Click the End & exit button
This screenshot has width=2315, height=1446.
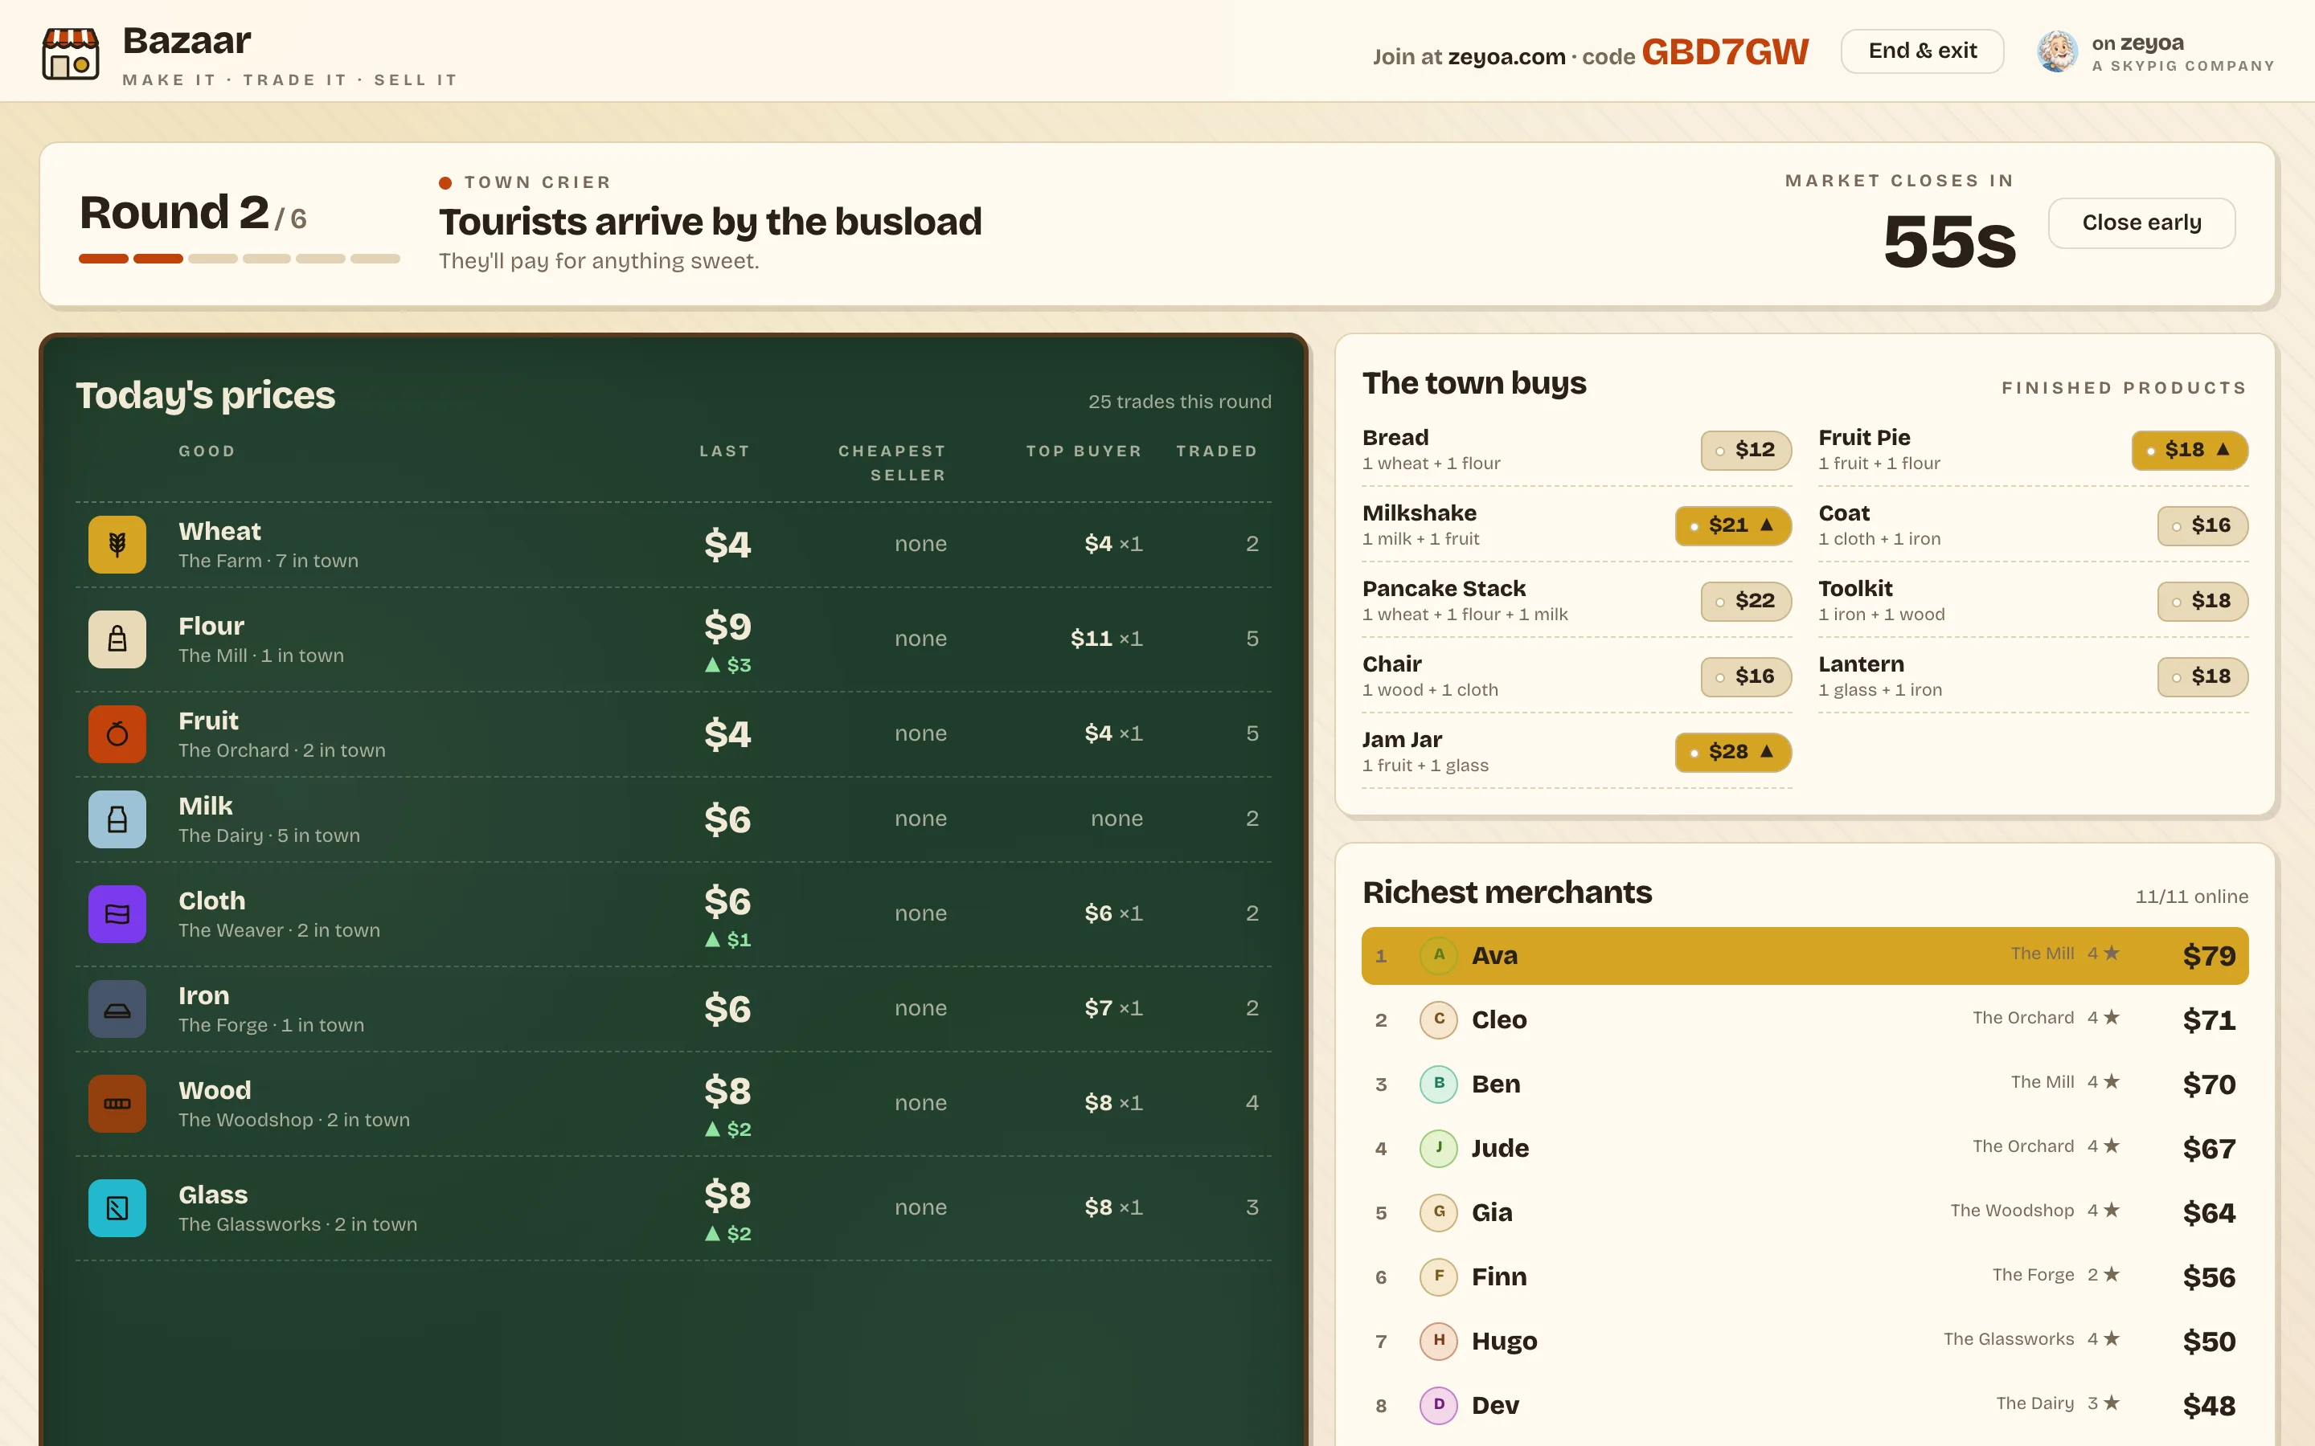coord(1922,51)
